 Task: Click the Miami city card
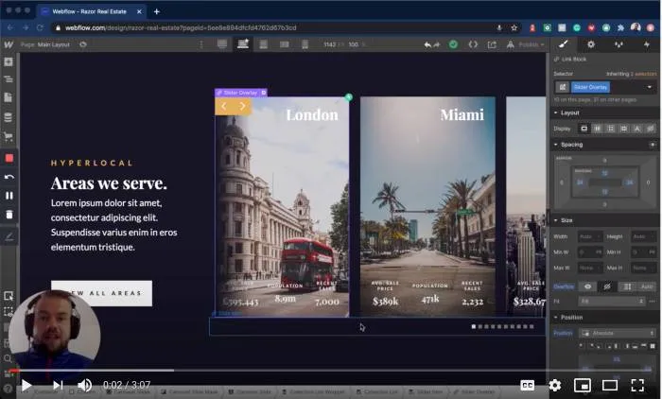(x=427, y=206)
